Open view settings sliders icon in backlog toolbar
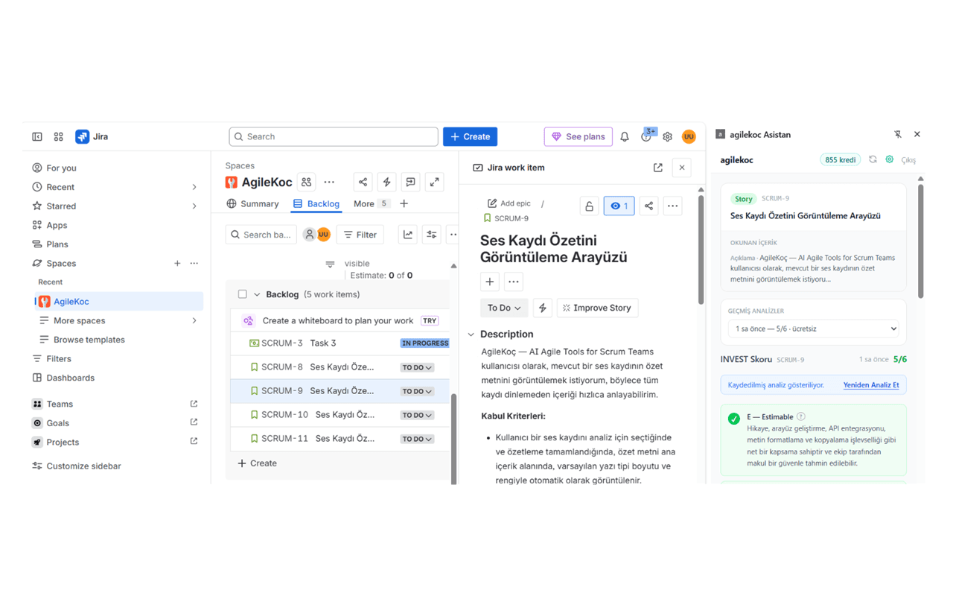The height and width of the screenshot is (596, 953). 432,235
